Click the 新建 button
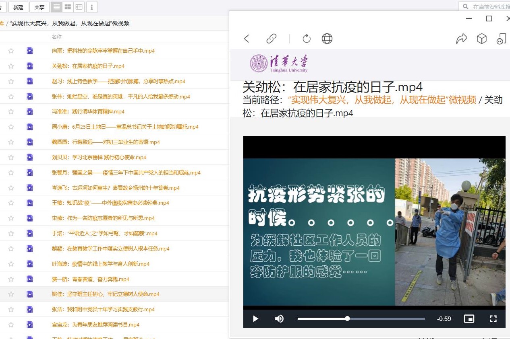This screenshot has width=510, height=339. (18, 7)
